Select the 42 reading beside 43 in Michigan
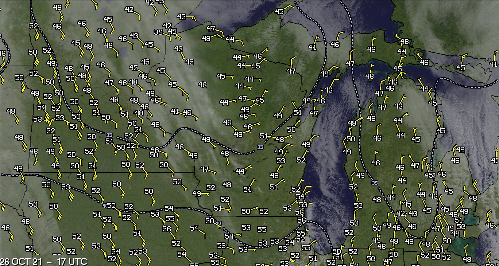The width and height of the screenshot is (499, 266). 401,213
